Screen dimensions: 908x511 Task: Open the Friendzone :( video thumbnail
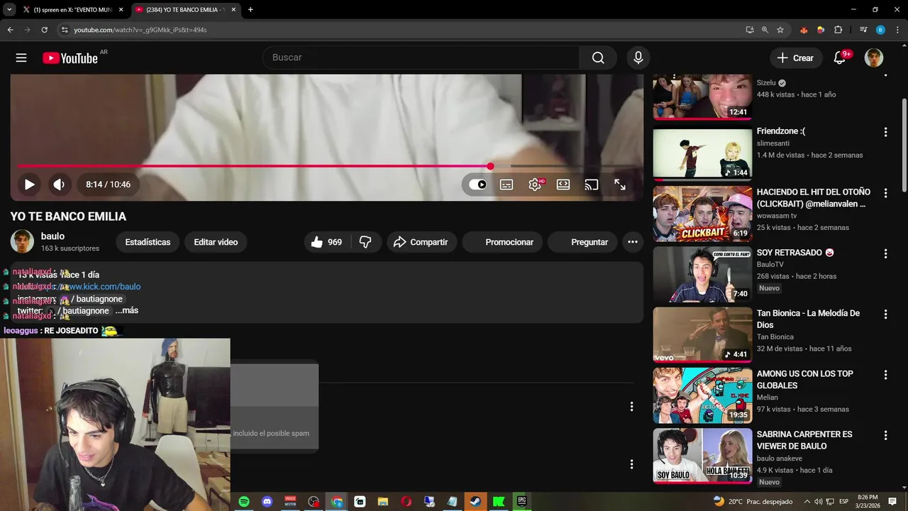click(x=702, y=153)
